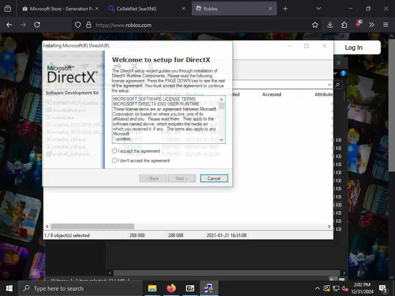Sort by the Attribute column in 7-Zip
Screen dimensions: 395x296
pyautogui.click(x=324, y=94)
